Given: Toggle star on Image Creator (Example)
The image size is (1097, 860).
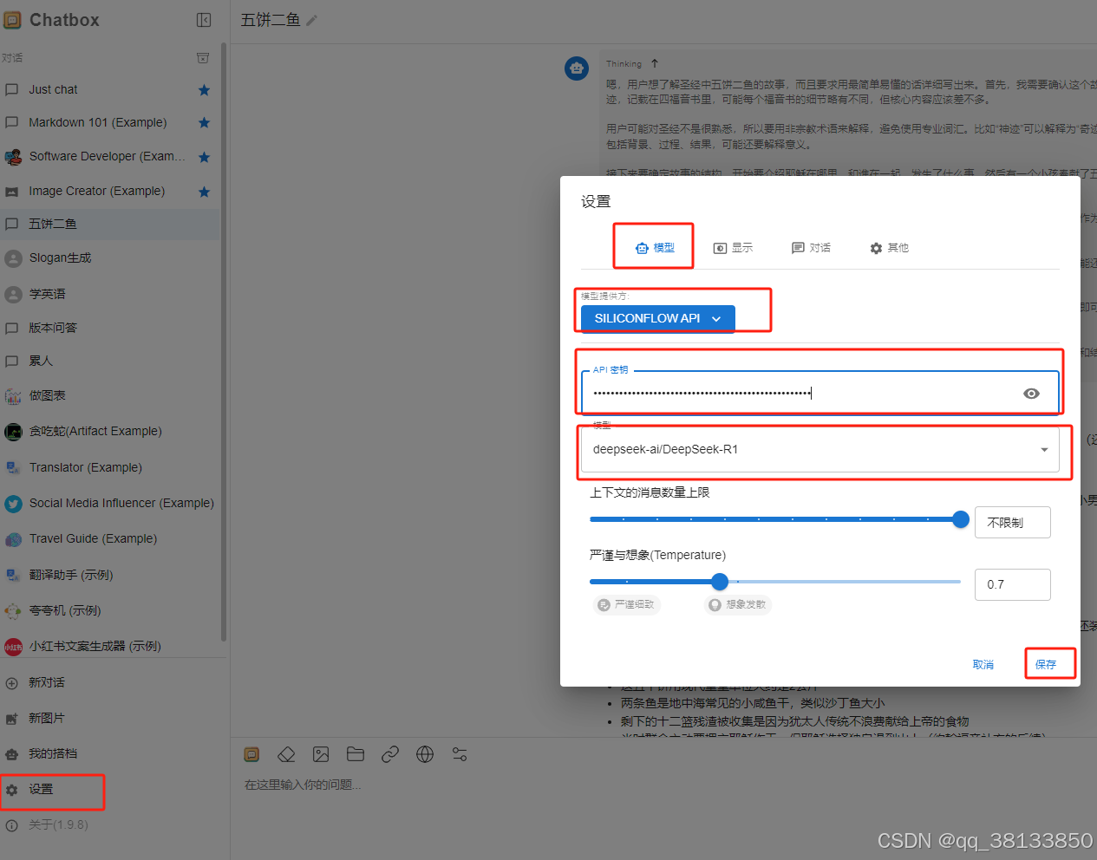Looking at the screenshot, I should pos(204,192).
